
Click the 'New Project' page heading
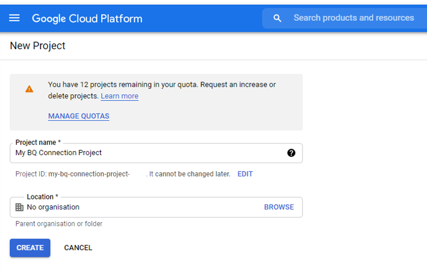point(38,46)
